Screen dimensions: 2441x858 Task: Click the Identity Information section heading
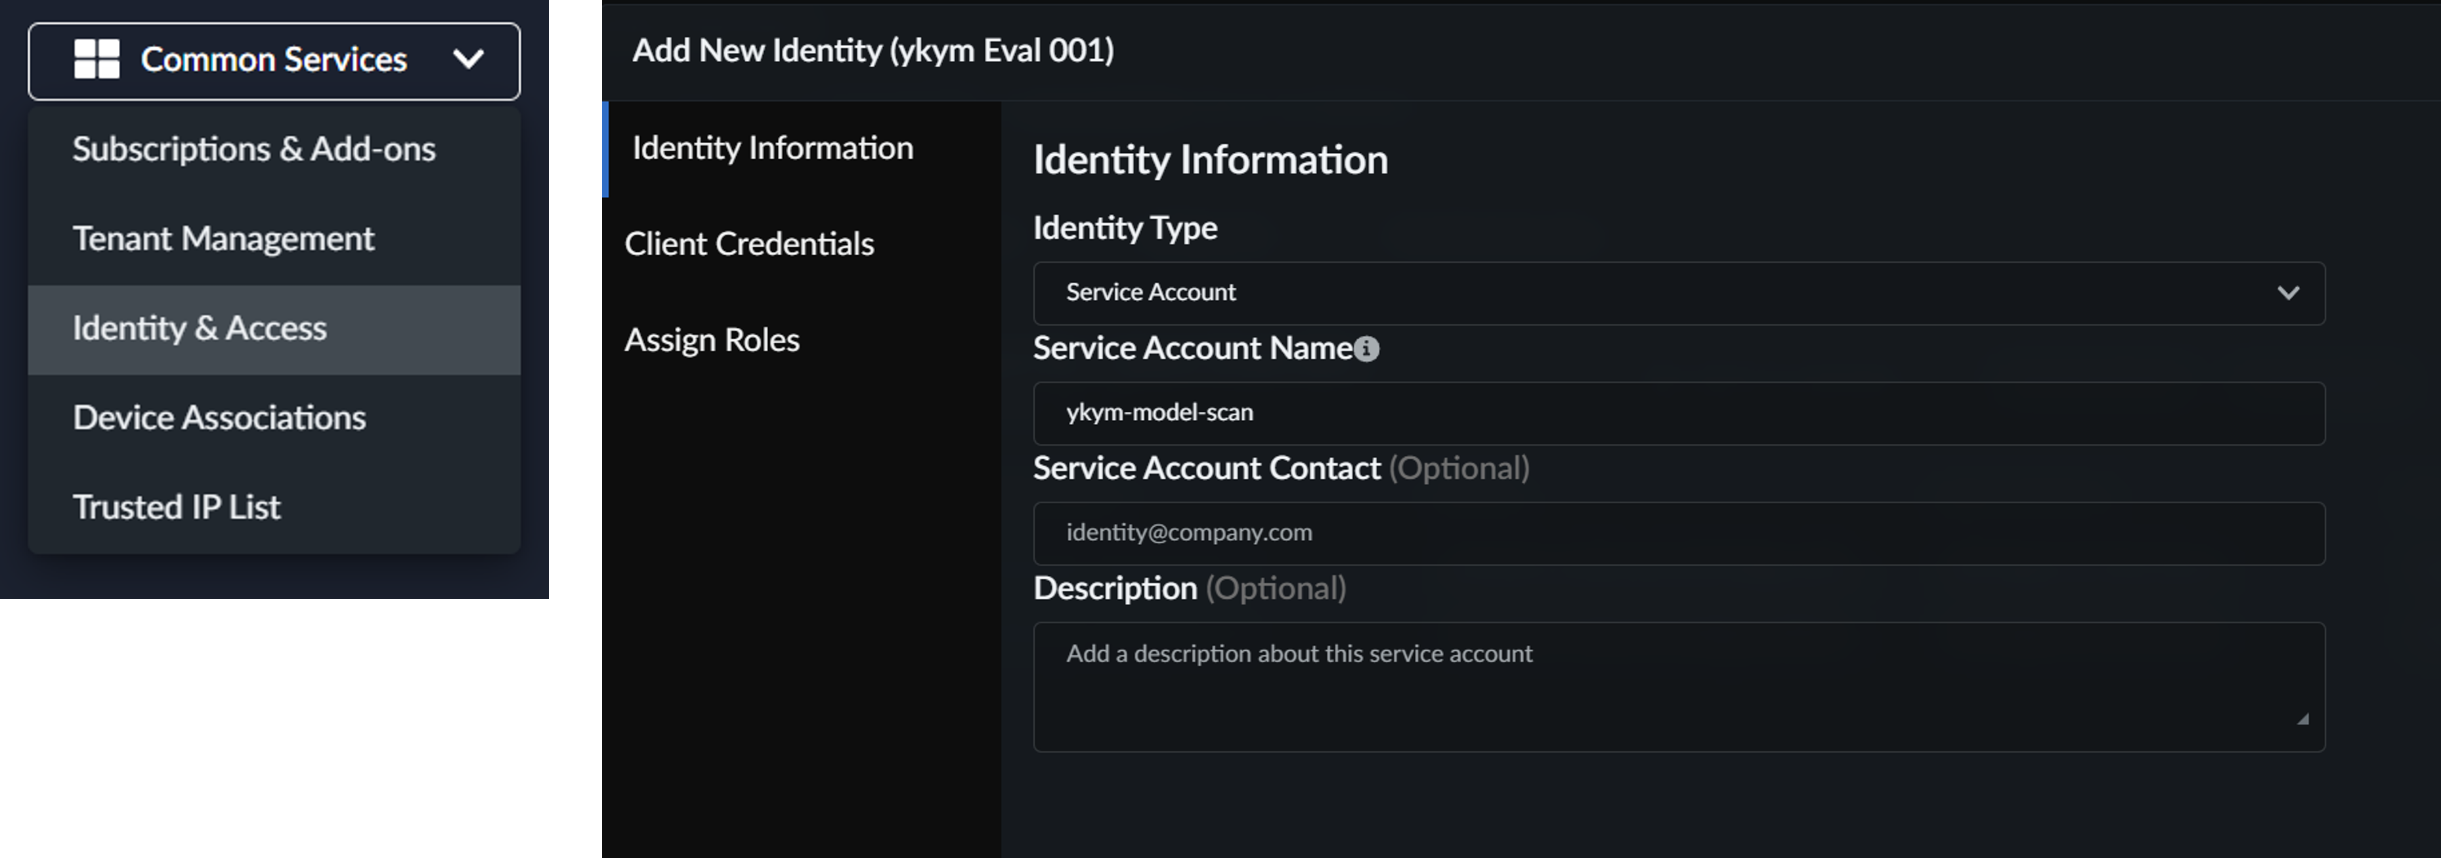click(x=1210, y=160)
